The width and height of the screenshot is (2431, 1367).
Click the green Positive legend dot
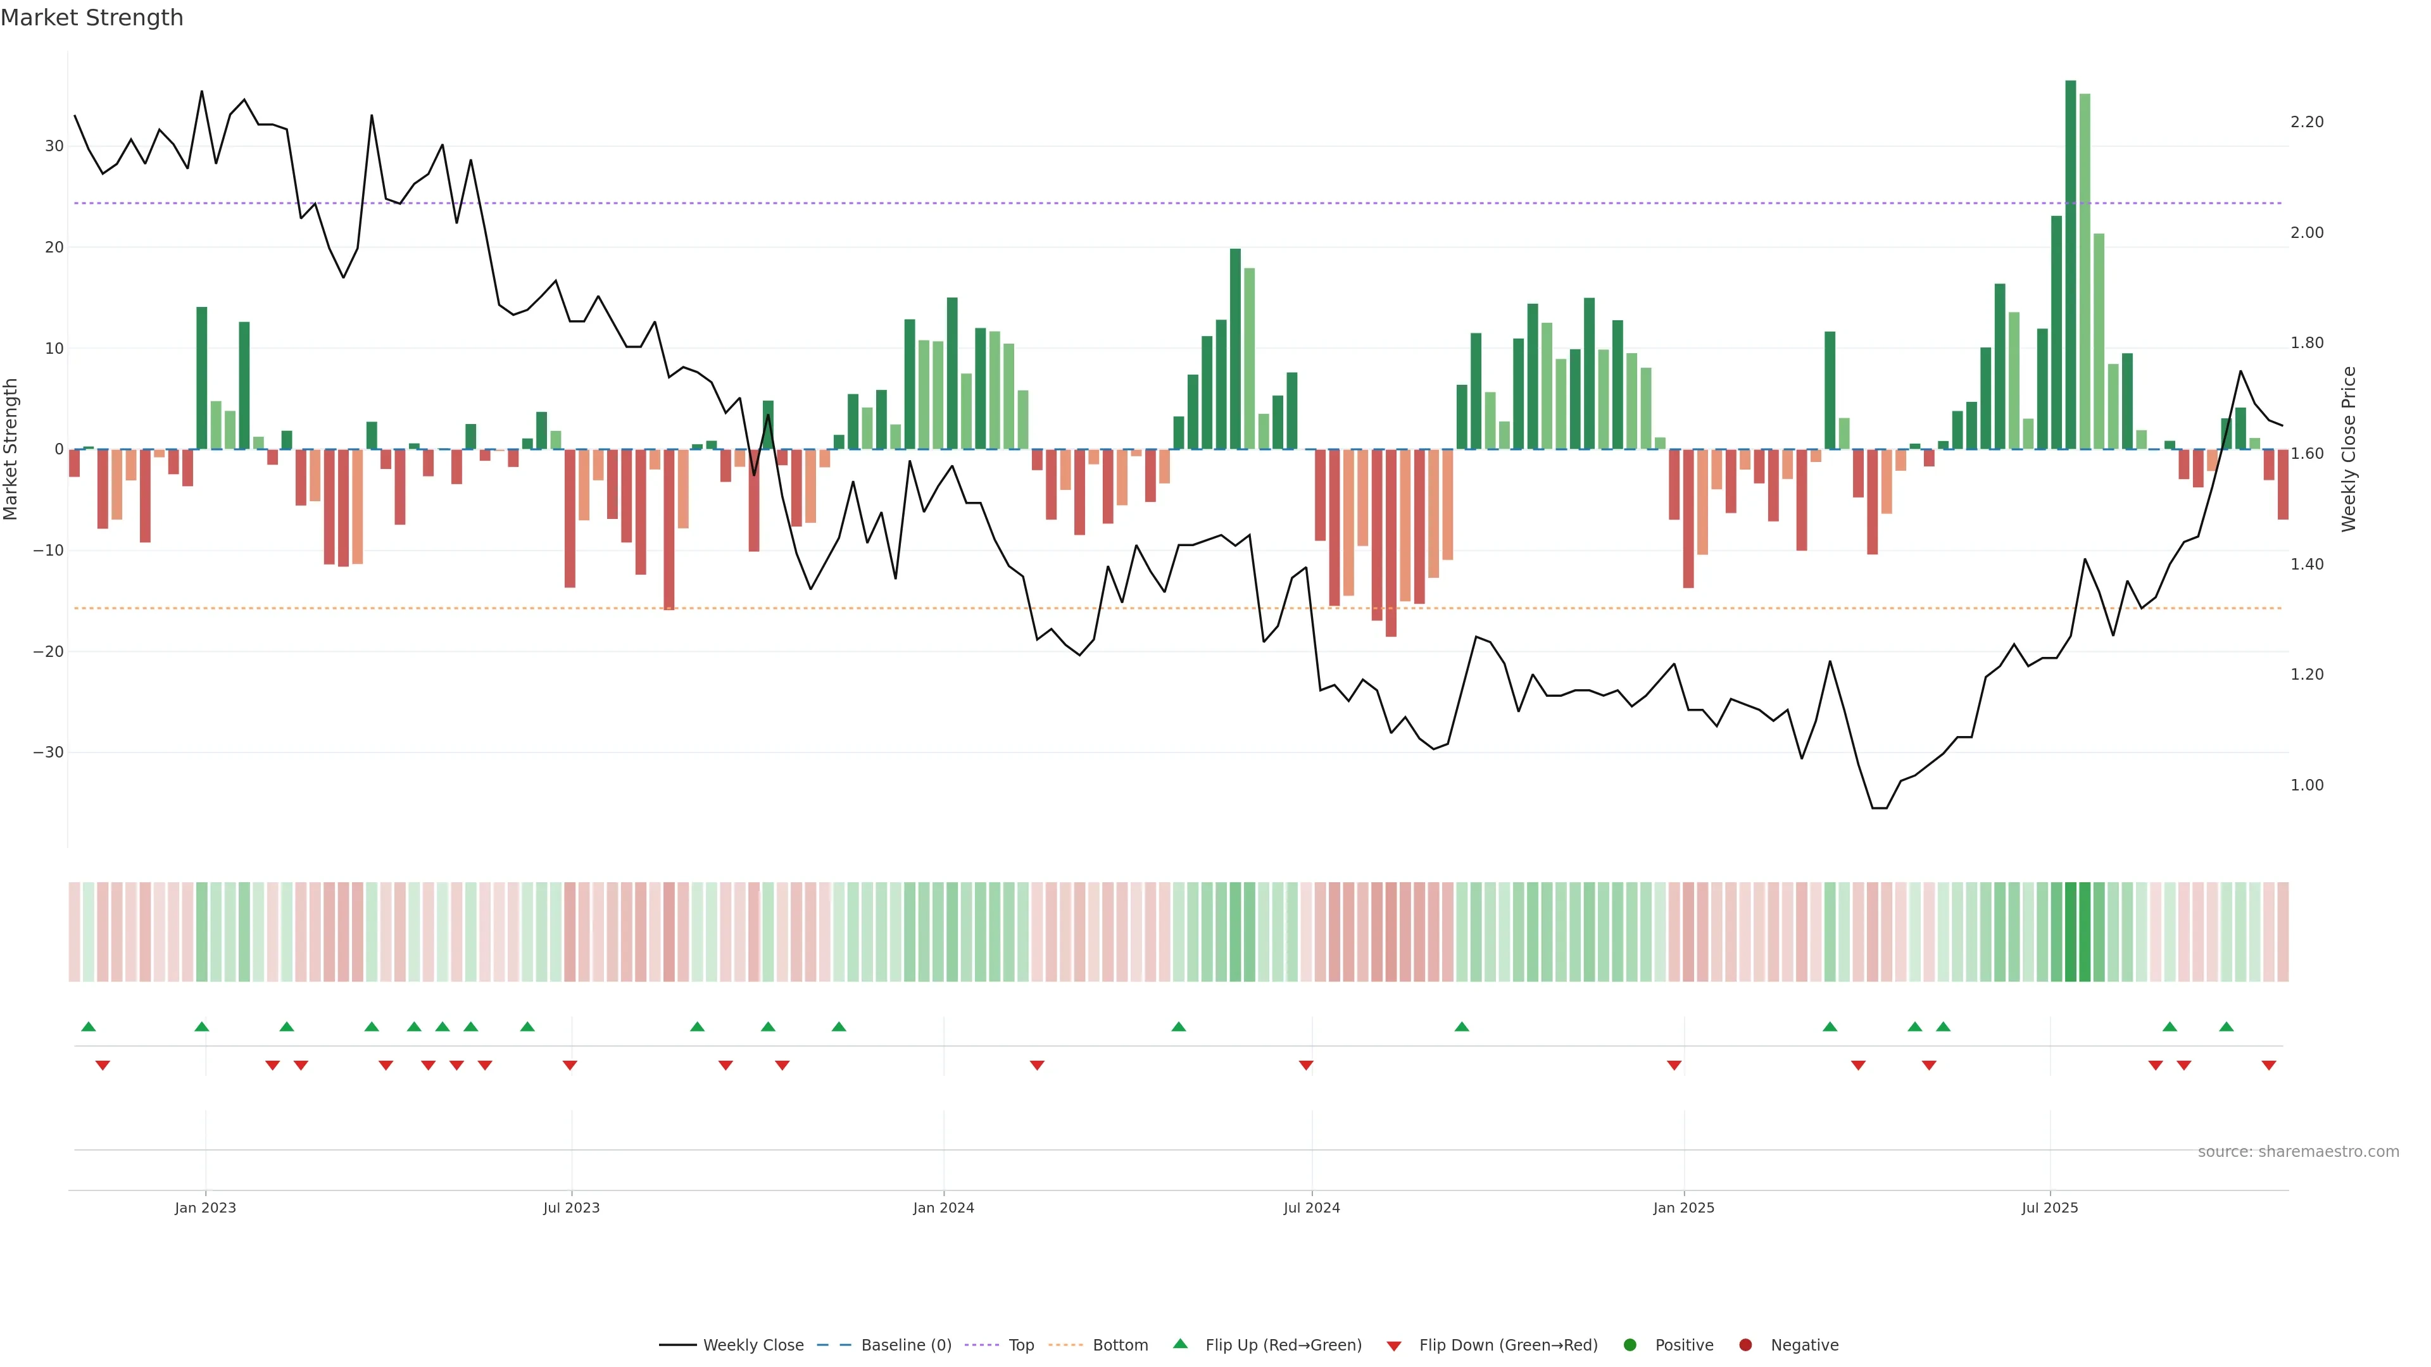[1630, 1345]
